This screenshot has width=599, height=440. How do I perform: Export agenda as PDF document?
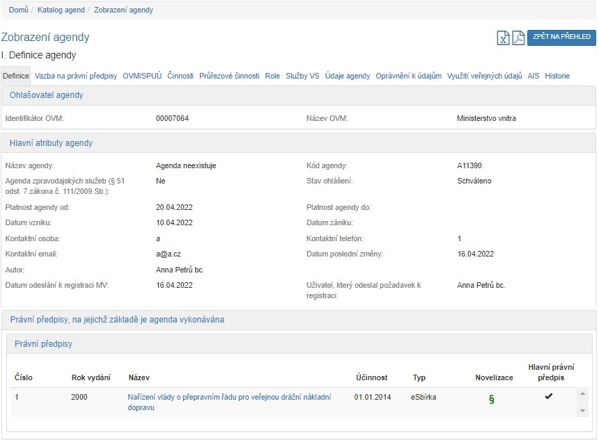point(518,38)
